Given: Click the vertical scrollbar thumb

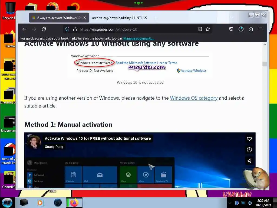Looking at the screenshot, I should (265, 64).
